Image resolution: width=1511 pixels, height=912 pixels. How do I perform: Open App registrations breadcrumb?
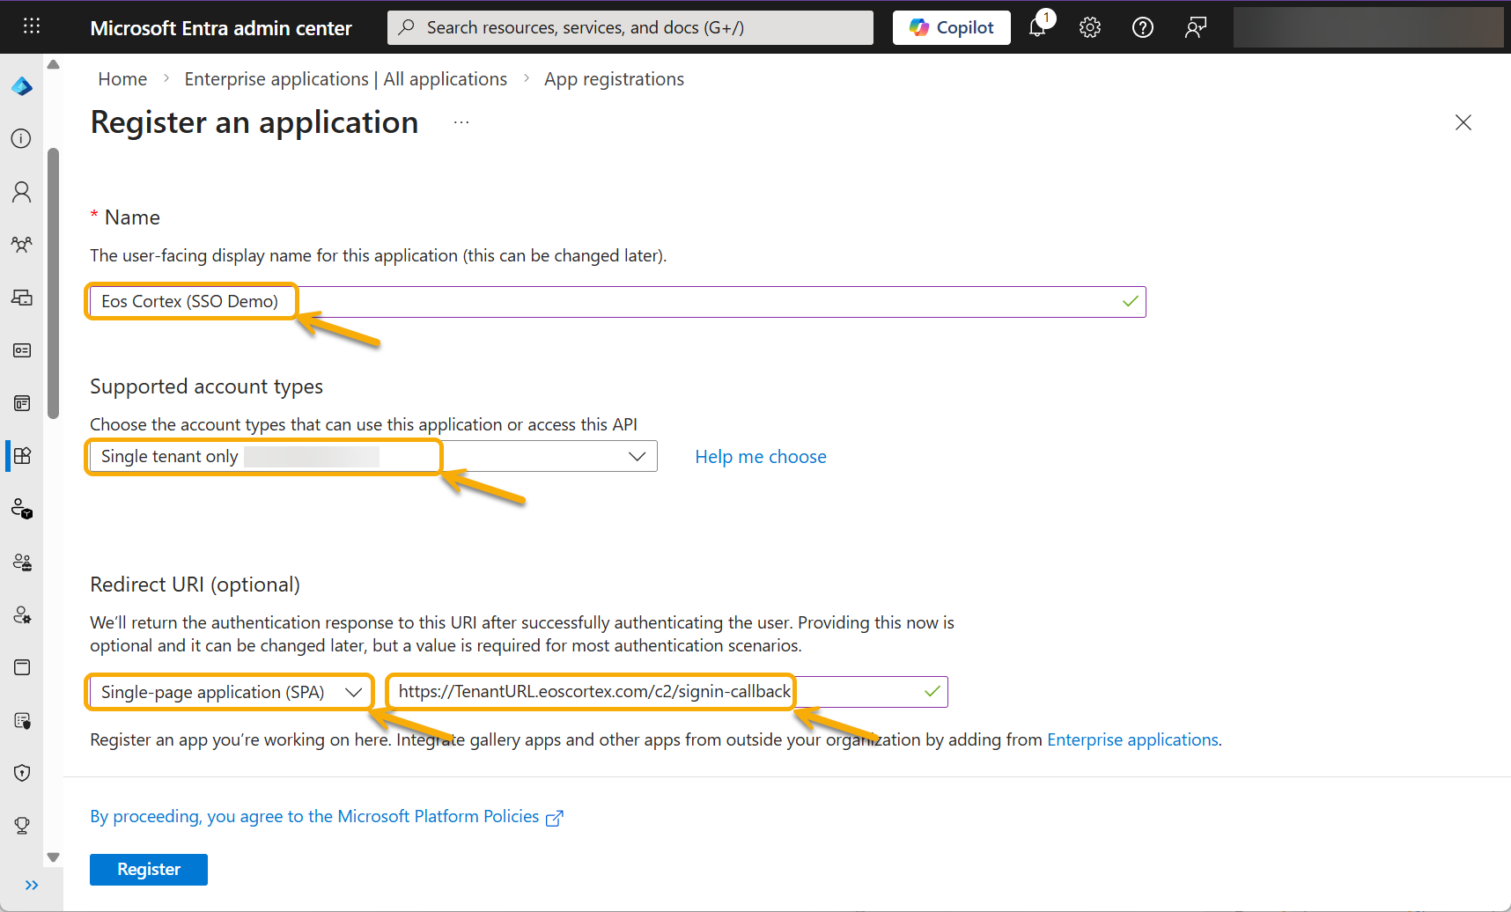pyautogui.click(x=614, y=79)
